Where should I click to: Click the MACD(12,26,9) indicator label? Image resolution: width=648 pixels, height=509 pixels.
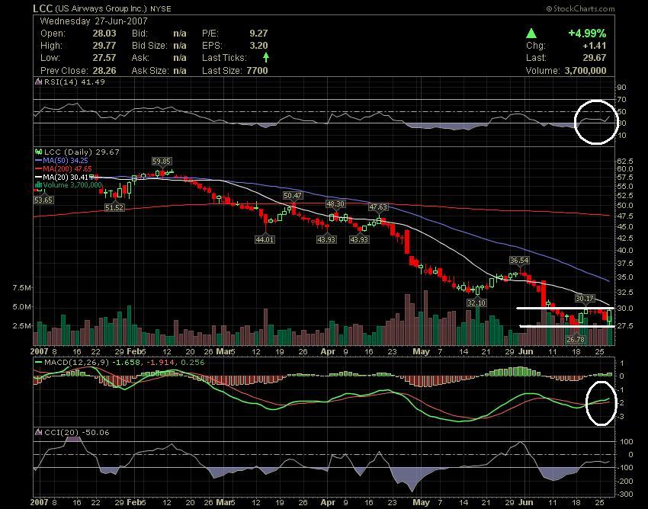point(77,363)
